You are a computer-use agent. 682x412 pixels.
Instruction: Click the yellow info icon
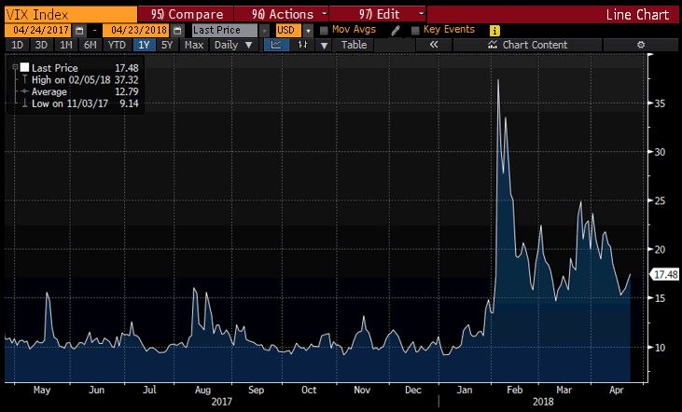pos(494,31)
